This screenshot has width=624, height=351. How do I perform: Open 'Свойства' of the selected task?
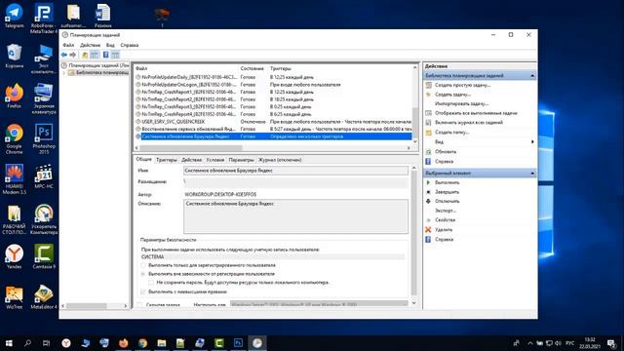(445, 219)
